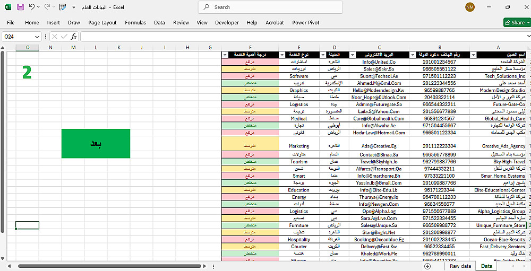Open filter dropdown for column C email header

(x=353, y=55)
